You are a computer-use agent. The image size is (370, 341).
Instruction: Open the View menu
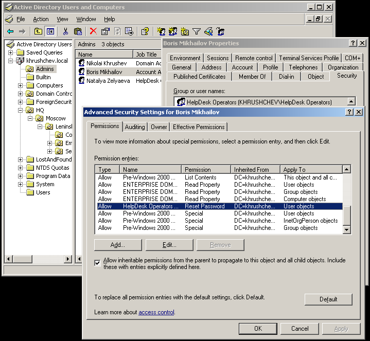(x=62, y=19)
